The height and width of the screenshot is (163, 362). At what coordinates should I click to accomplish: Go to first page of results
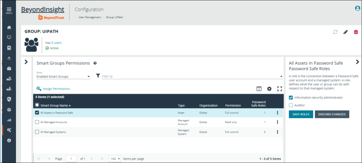point(38,159)
